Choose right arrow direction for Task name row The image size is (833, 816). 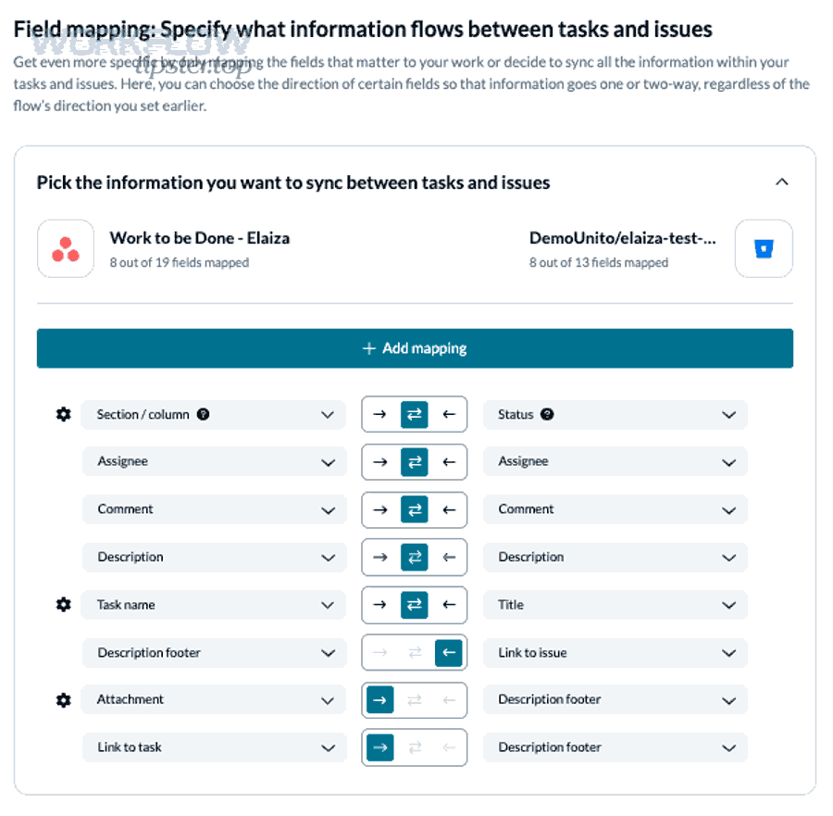click(x=379, y=605)
